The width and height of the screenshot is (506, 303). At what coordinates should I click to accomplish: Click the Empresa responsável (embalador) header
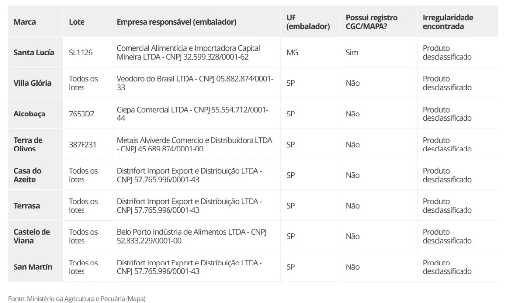coord(176,22)
